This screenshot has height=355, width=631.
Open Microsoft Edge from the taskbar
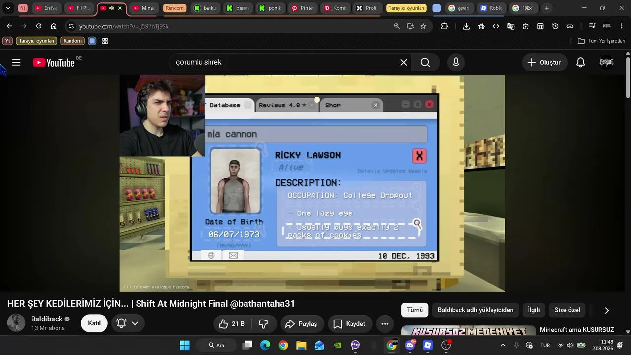click(x=265, y=345)
